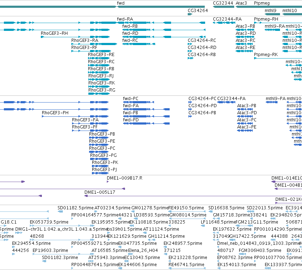This screenshot has height=270, width=302.
Task: Select the EK294554.5prime EST label
Action: (31, 244)
